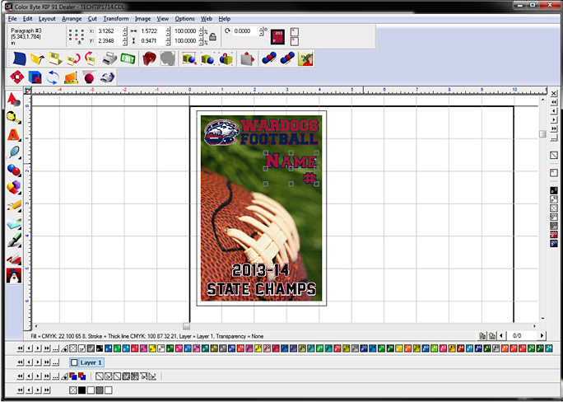Click the ellipsis button in color palette row

pyautogui.click(x=56, y=348)
